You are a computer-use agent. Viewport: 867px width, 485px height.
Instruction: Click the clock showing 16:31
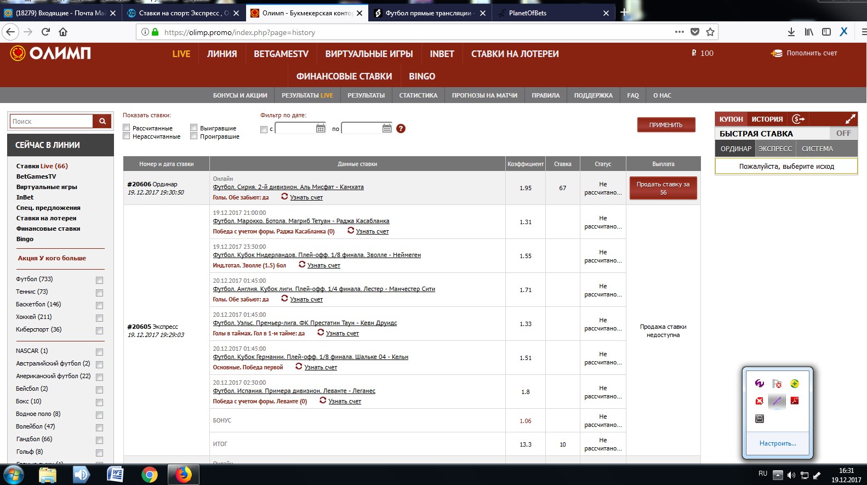tap(846, 471)
